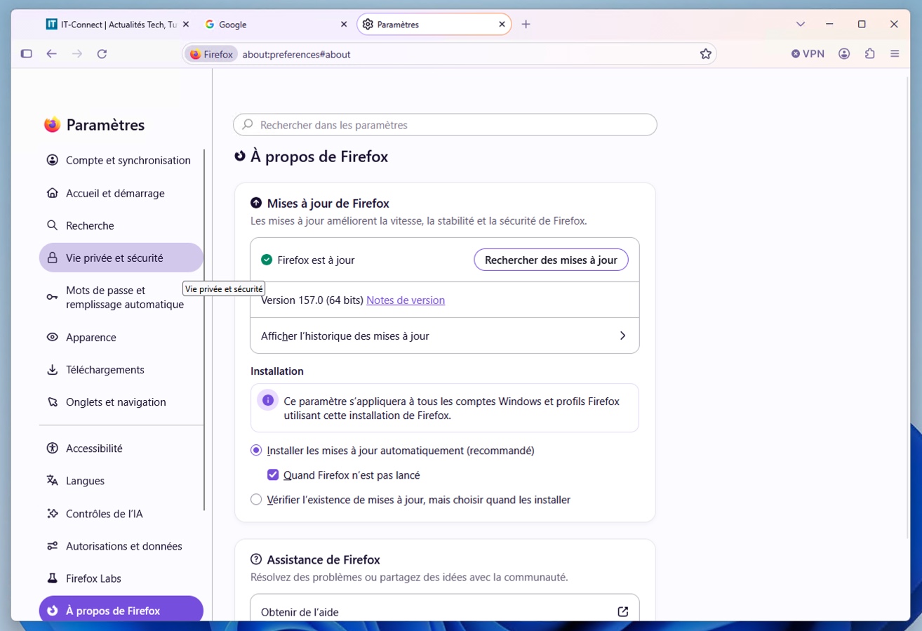Click the Firefox logo next to Paramètres
922x631 pixels.
[x=52, y=125]
